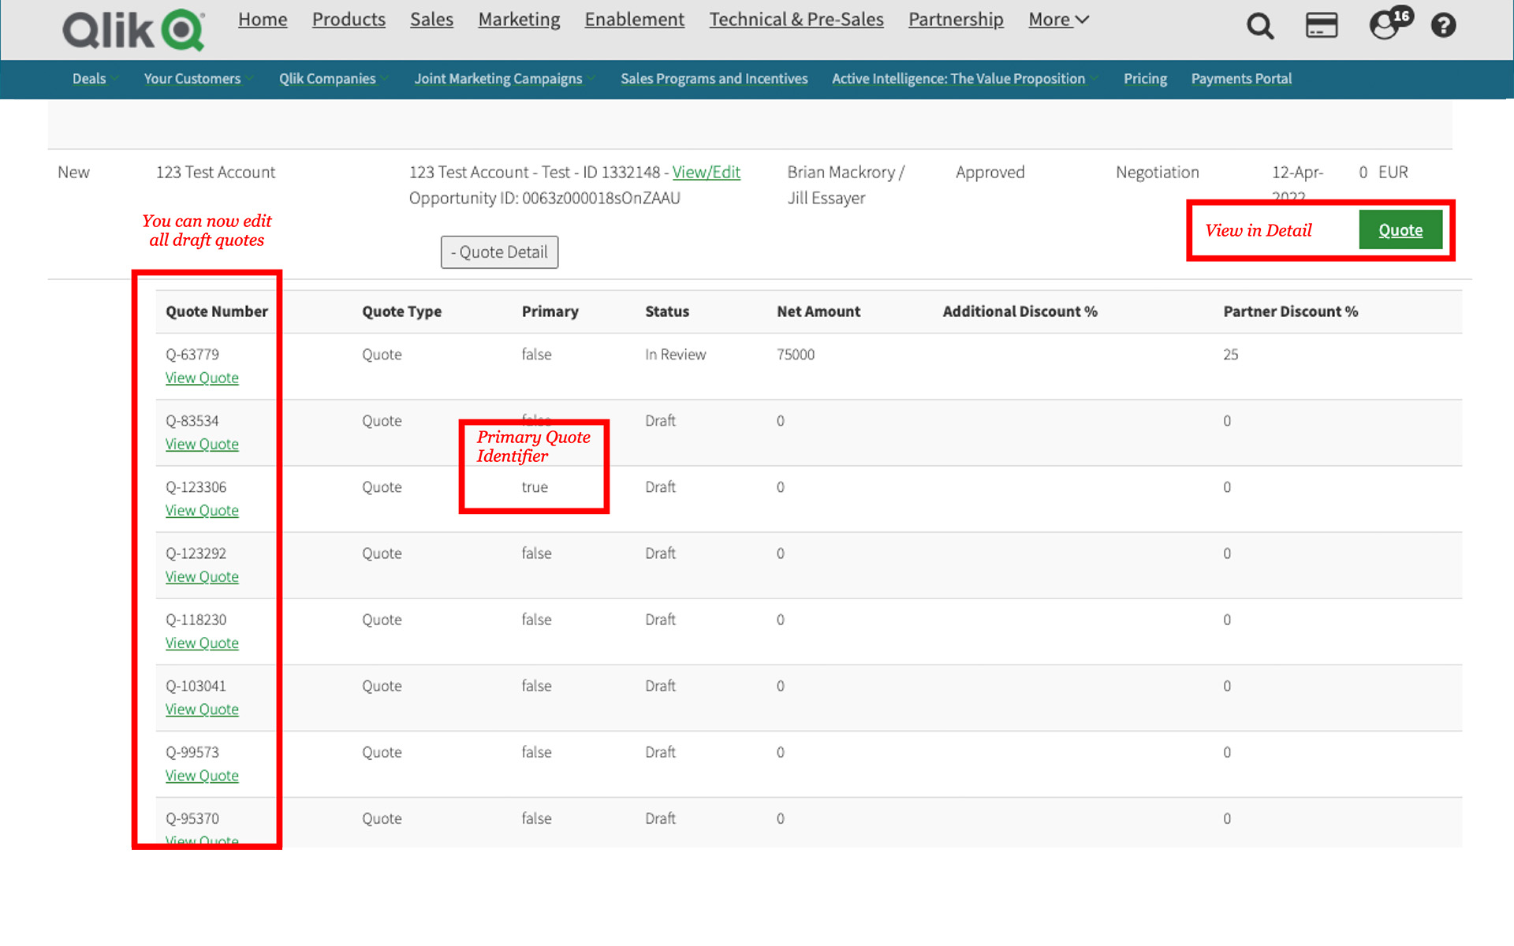Open Payments Portal
Viewport: 1514px width, 946px height.
click(x=1241, y=79)
